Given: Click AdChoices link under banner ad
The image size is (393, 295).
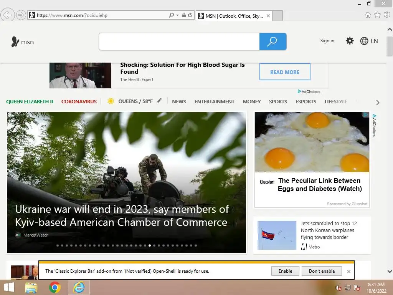Looking at the screenshot, I should (309, 91).
